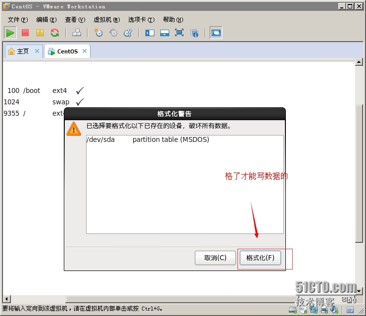Open the 帮助(H) menu
Viewport: 366px width, 316px height.
(173, 20)
